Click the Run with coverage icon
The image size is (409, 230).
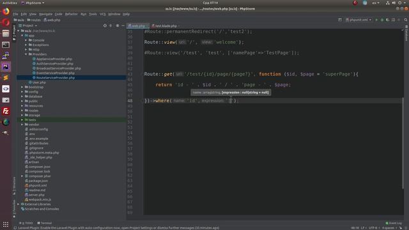(x=388, y=20)
